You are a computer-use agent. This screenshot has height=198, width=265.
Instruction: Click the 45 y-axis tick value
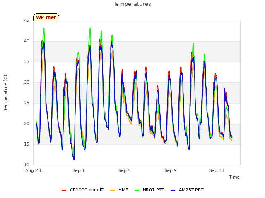pyautogui.click(x=26, y=20)
